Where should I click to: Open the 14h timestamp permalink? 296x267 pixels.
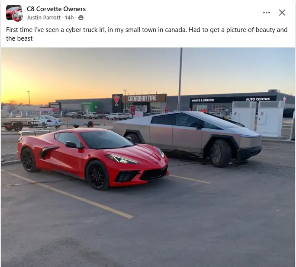pos(69,18)
